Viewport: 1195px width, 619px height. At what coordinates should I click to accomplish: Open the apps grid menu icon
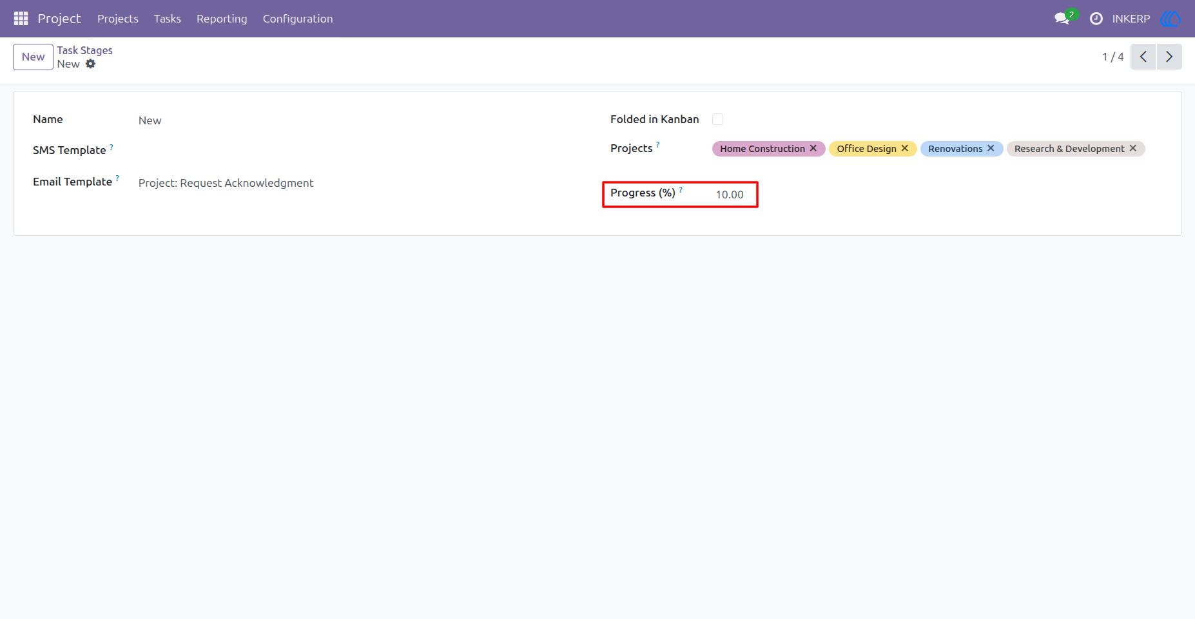click(21, 19)
